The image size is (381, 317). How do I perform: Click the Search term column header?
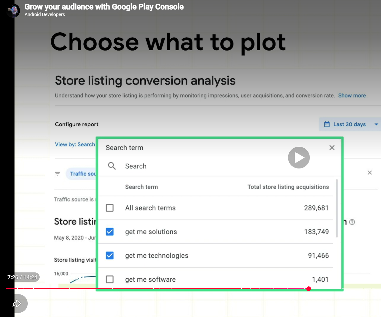(141, 187)
